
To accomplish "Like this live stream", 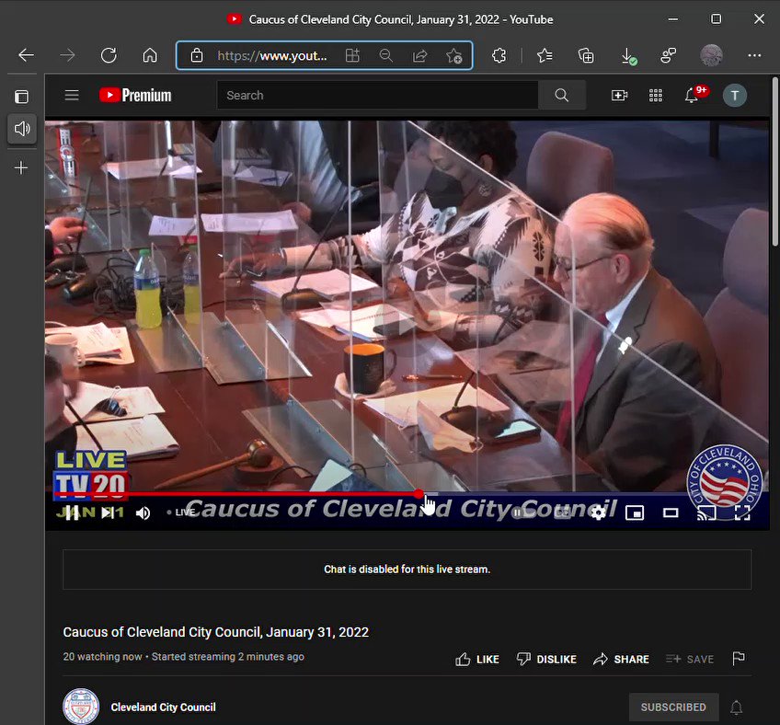I will pyautogui.click(x=477, y=659).
